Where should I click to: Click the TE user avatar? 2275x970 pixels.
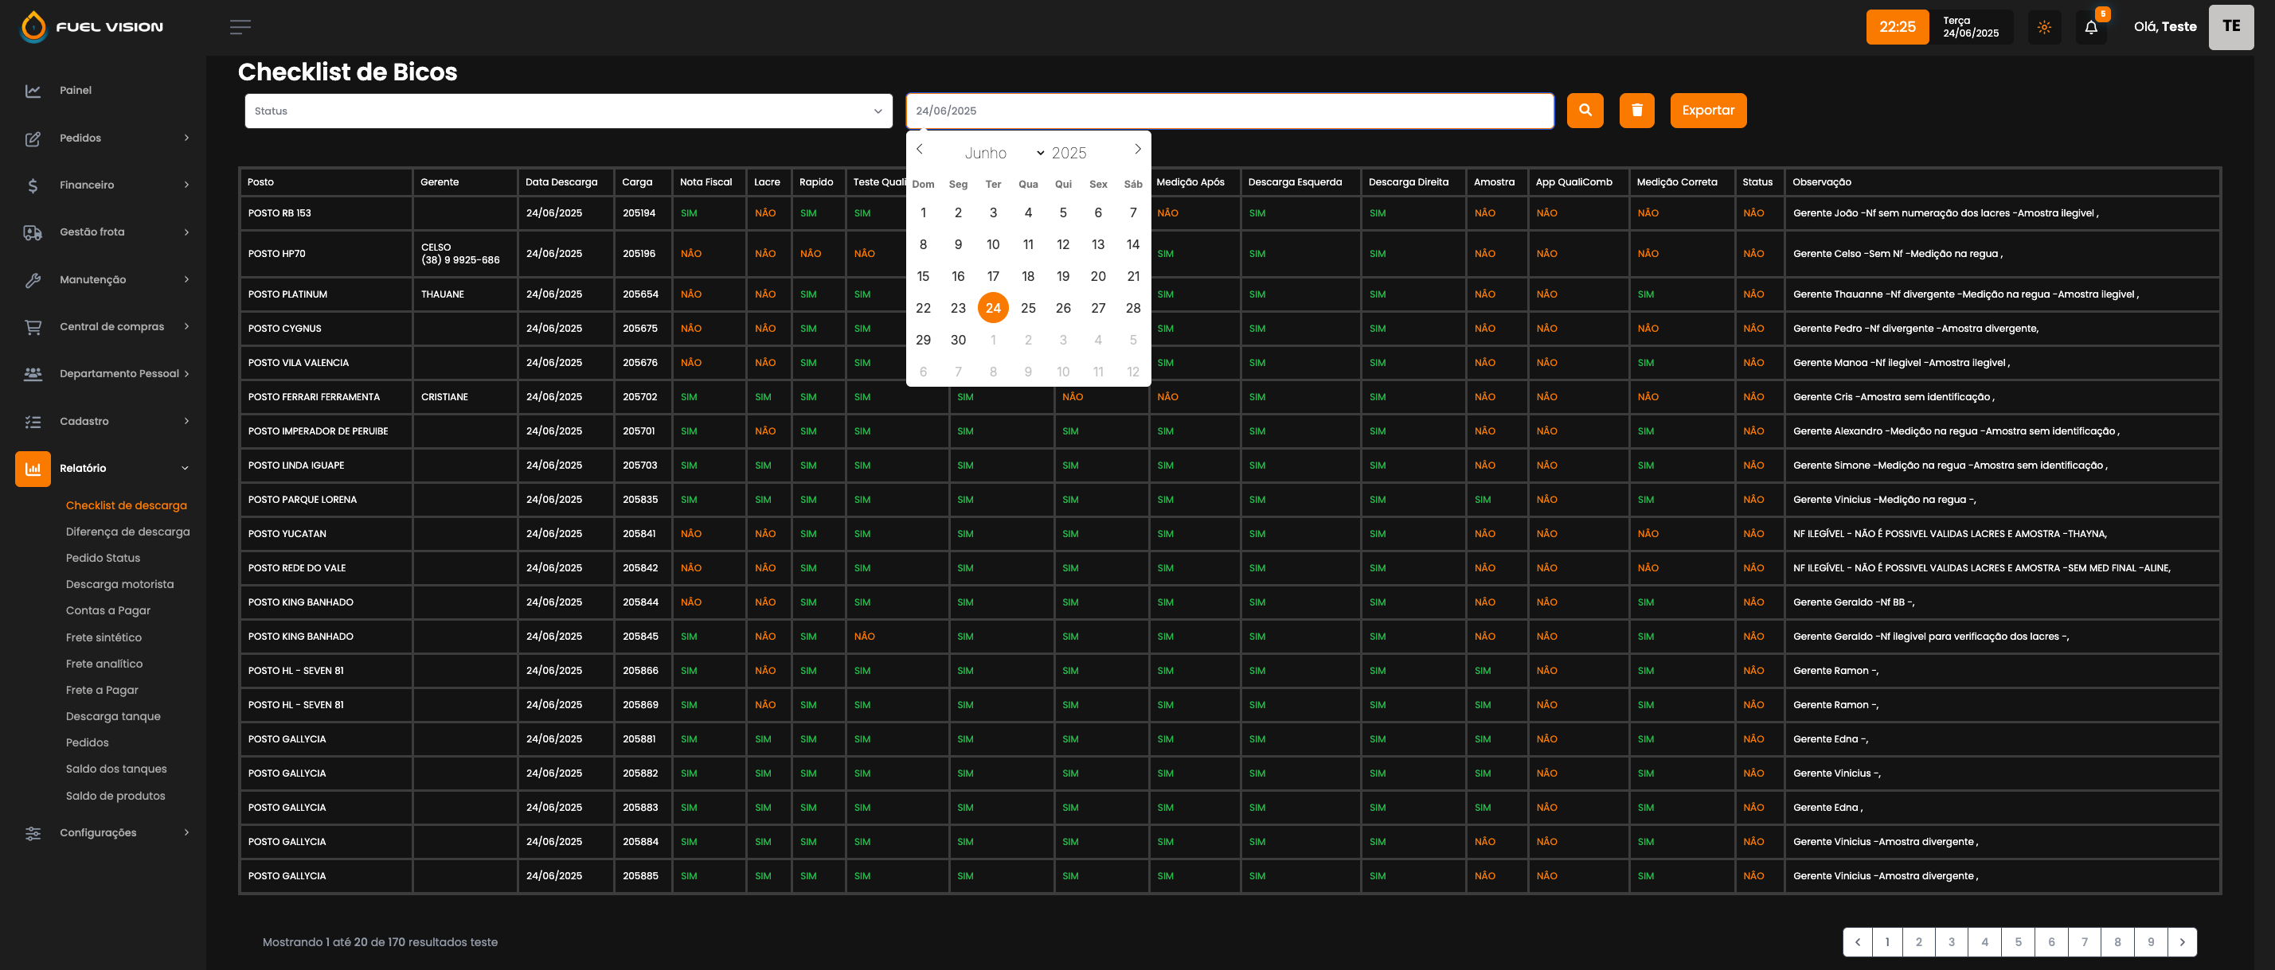[x=2230, y=27]
